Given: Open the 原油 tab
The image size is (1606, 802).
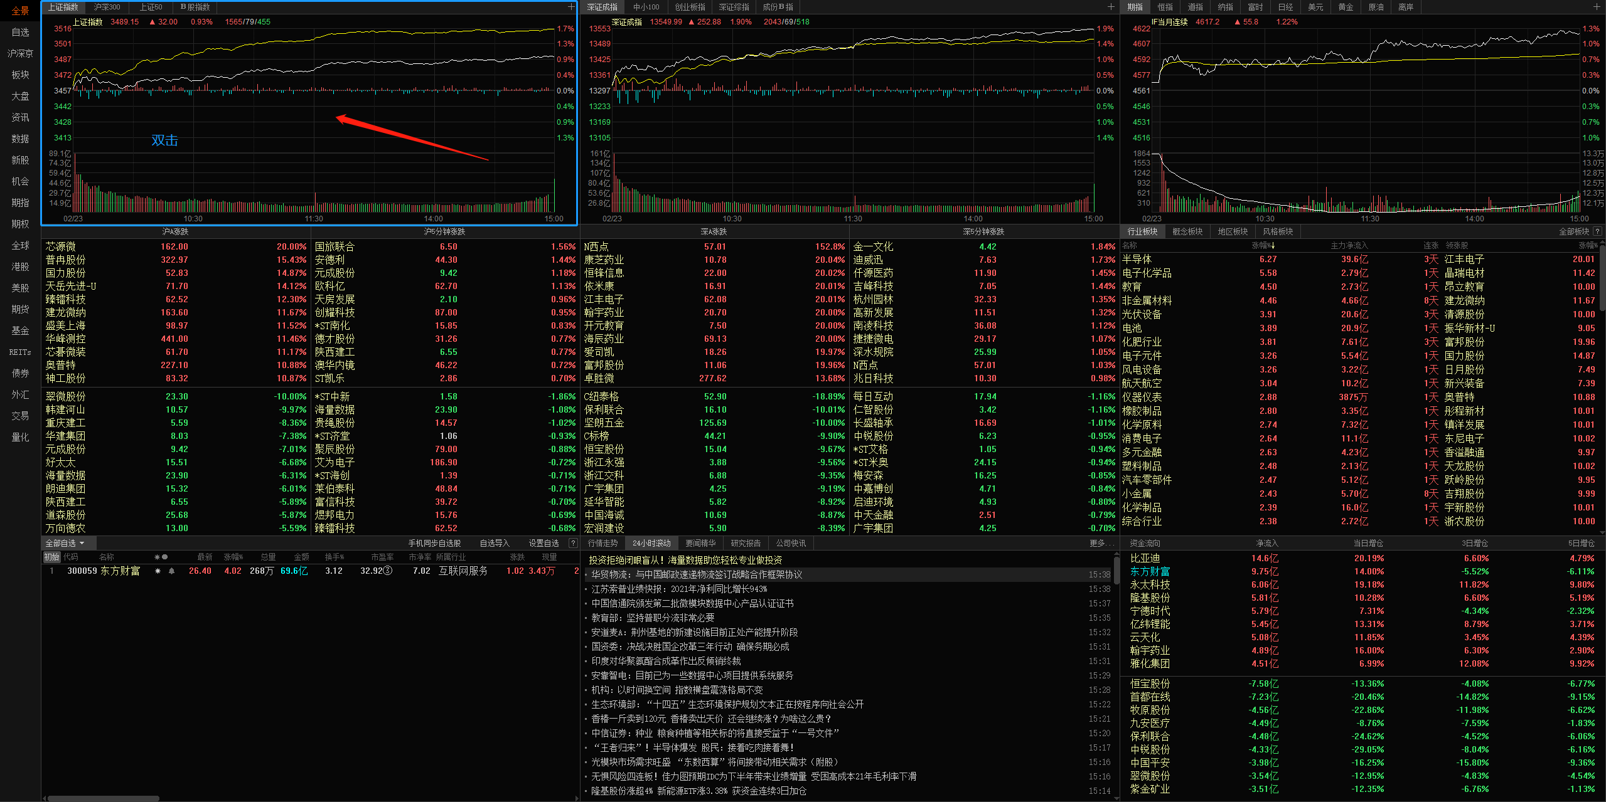Looking at the screenshot, I should point(1376,7).
